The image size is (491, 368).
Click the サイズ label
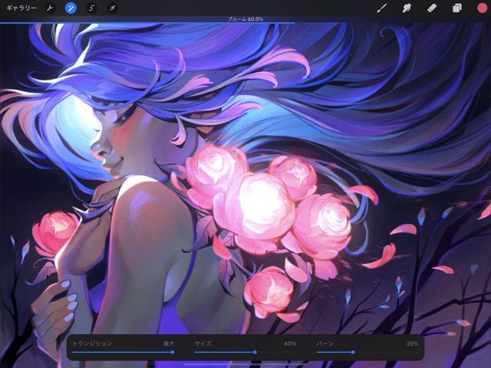203,343
